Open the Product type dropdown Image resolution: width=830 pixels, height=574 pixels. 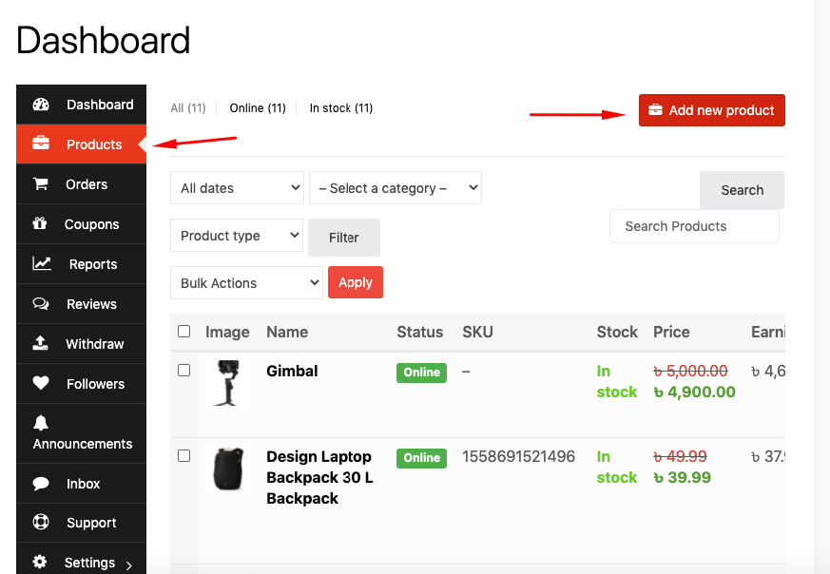click(237, 236)
